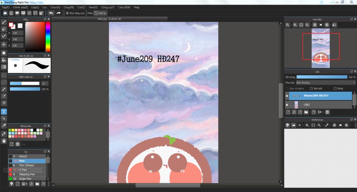This screenshot has height=192, width=357.
Task: Hide the Lớp1 layer
Action: click(287, 105)
